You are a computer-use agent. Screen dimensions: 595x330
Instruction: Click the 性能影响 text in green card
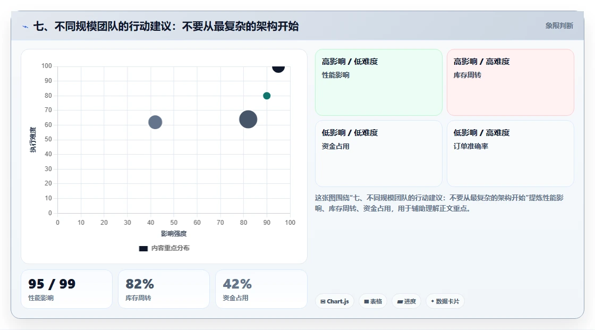point(335,75)
